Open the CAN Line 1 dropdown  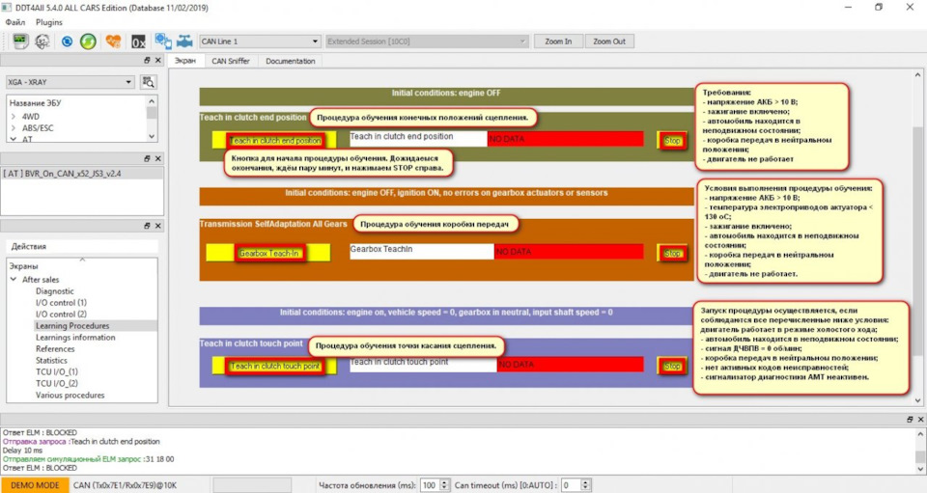tap(260, 41)
